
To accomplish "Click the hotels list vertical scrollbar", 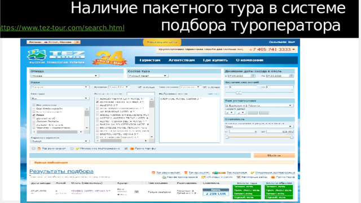I will pyautogui.click(x=152, y=118).
